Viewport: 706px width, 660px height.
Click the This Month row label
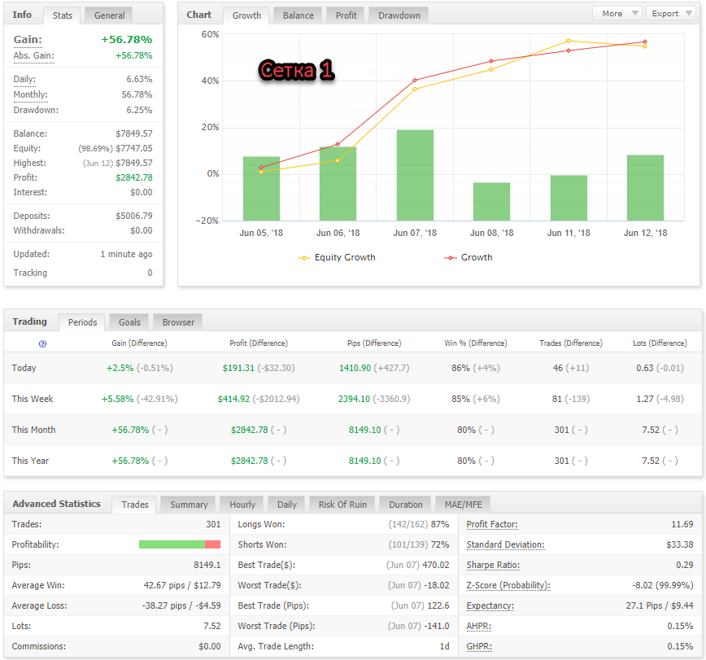click(34, 430)
